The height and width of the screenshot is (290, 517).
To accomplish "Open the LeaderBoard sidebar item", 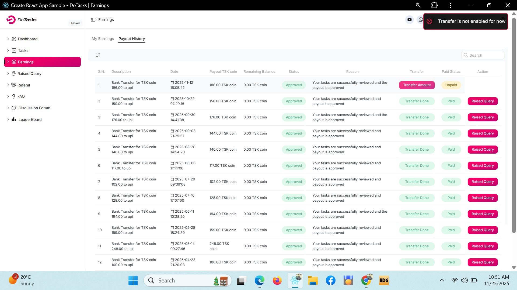I will (x=30, y=119).
